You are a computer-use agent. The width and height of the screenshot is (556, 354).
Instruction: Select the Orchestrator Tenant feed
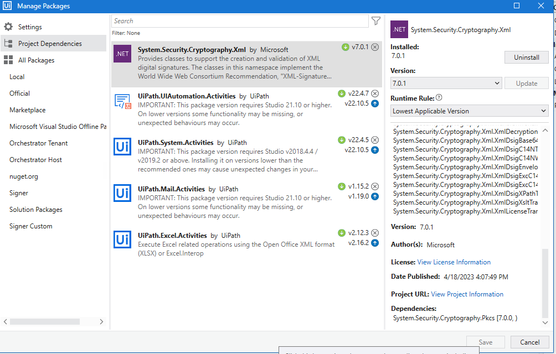click(39, 143)
